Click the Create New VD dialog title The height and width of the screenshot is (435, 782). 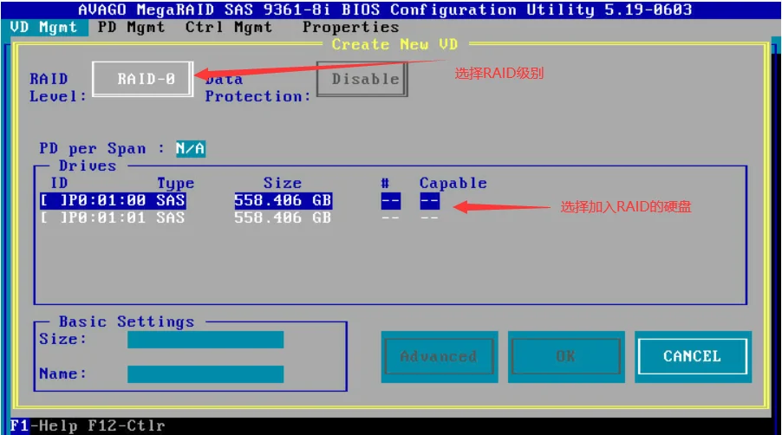[x=394, y=44]
